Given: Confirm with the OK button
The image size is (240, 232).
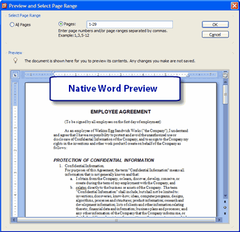Looking at the screenshot, I should coord(215,25).
